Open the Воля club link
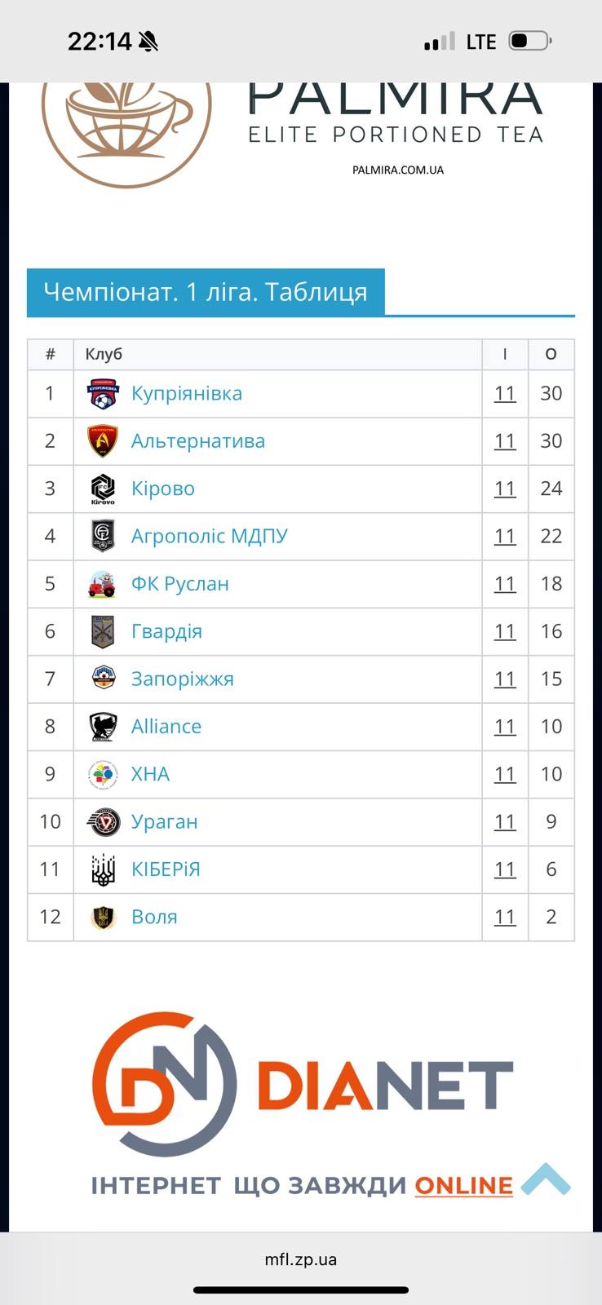 (x=154, y=917)
